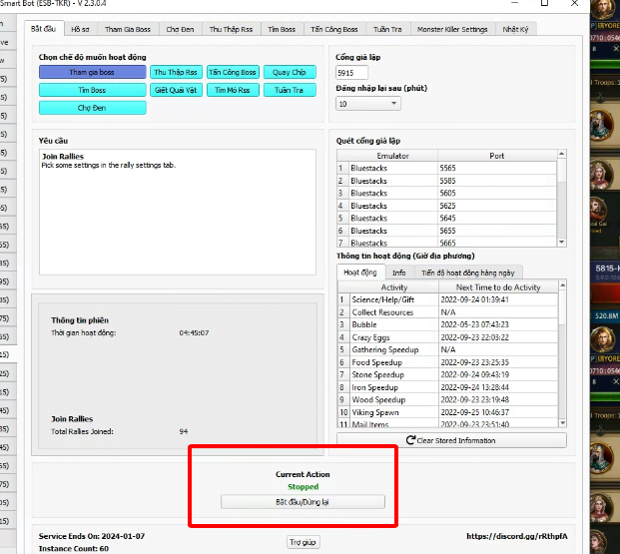Click the refresh icon on Clear Stored Information
620x554 pixels.
pos(410,440)
